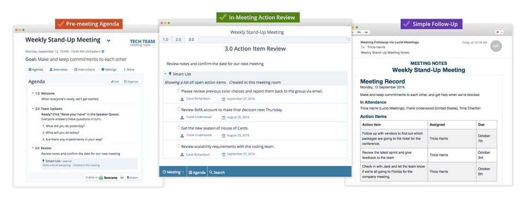Click the red flag icon in the email window
This screenshot has height=202, width=524.
pyautogui.click(x=497, y=32)
